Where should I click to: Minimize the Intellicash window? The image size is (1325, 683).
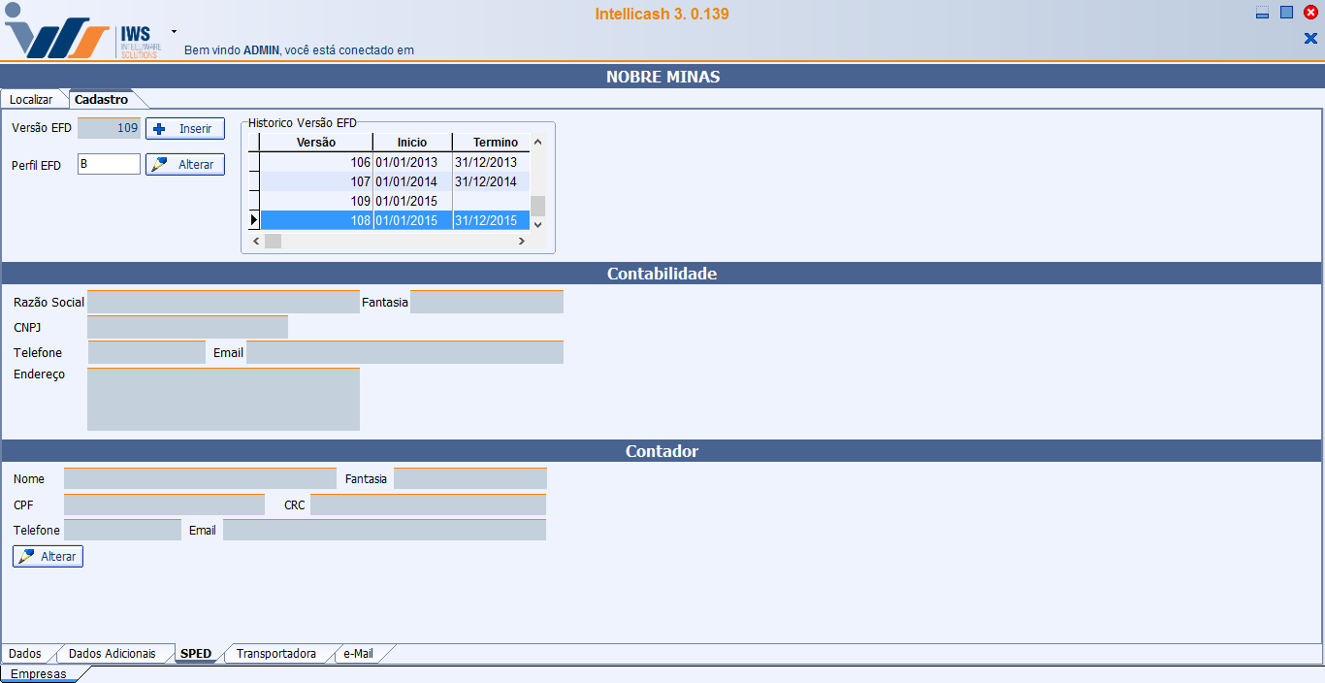click(x=1262, y=13)
